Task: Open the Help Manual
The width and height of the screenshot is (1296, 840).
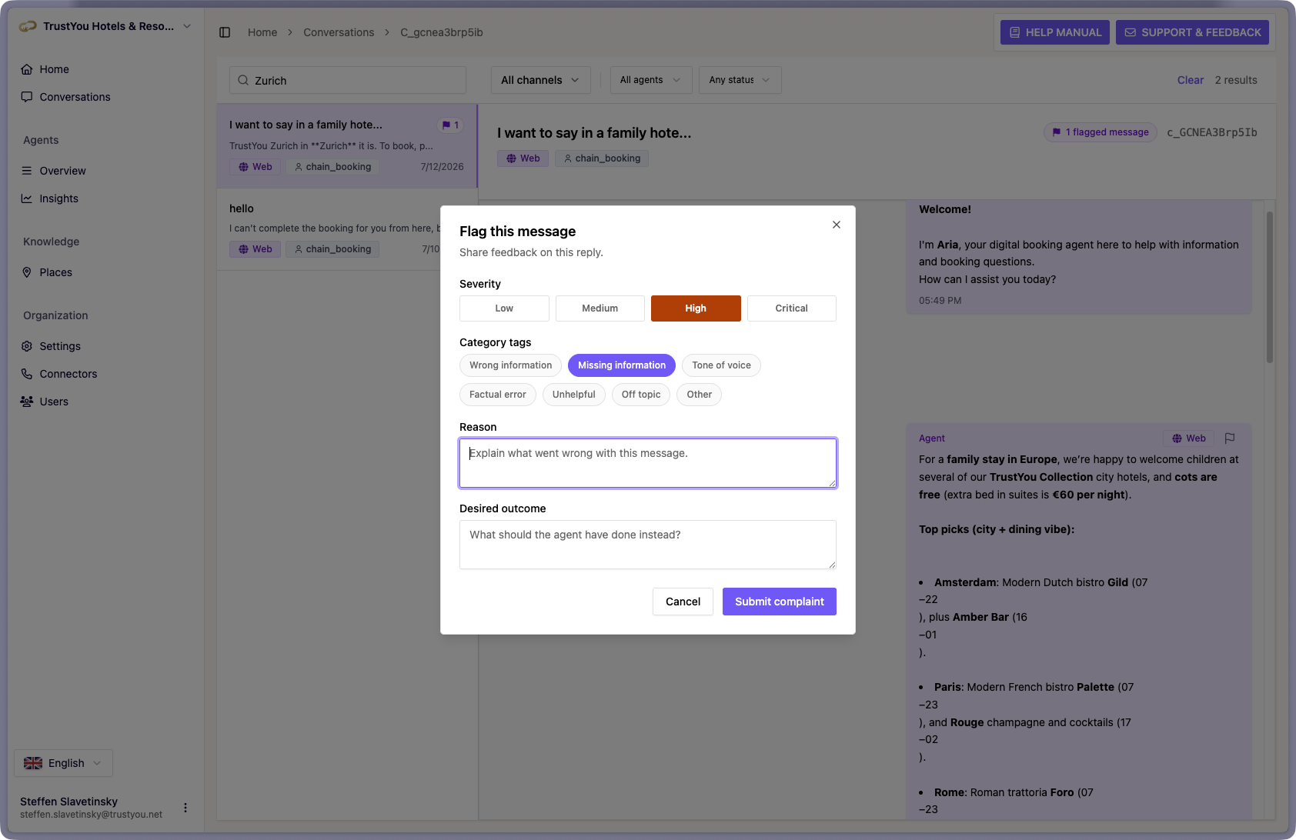Action: tap(1055, 32)
